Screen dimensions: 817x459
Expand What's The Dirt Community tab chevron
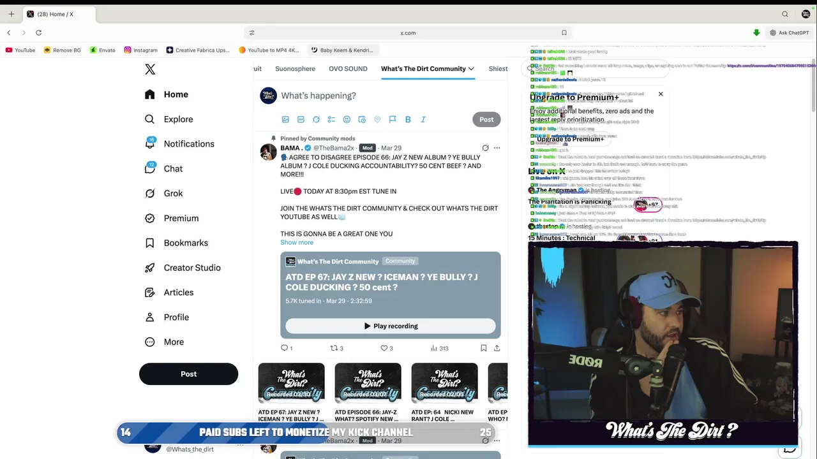pyautogui.click(x=471, y=69)
